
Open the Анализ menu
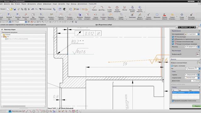pos(55,4)
